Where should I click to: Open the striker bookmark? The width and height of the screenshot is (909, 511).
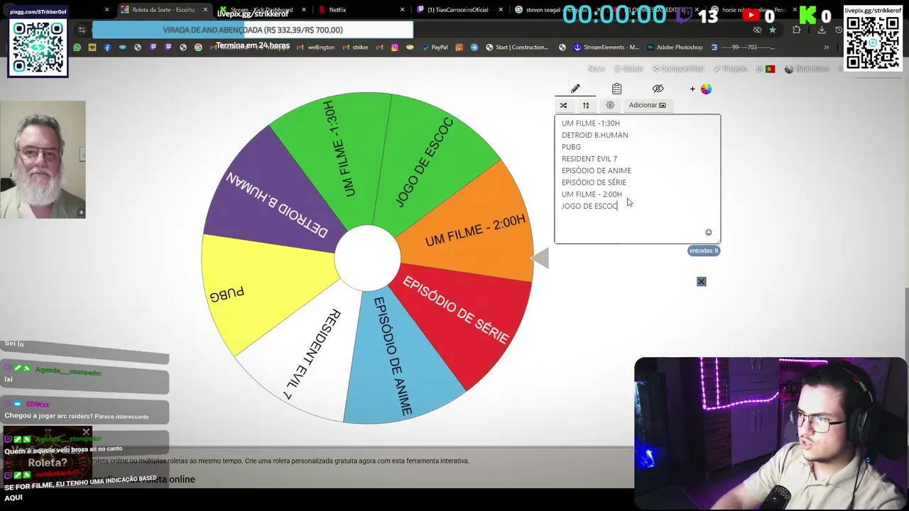click(x=355, y=48)
